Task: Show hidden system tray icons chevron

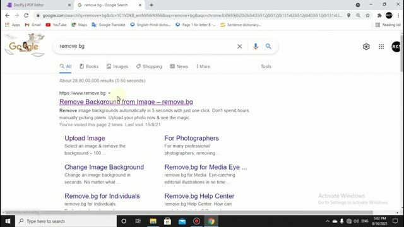Action: pyautogui.click(x=328, y=221)
